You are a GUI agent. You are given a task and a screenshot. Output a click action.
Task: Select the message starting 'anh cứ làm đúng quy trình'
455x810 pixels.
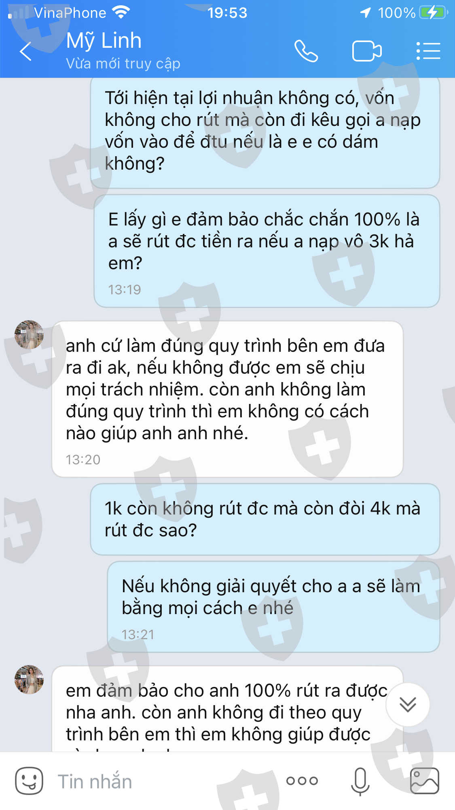point(228,399)
